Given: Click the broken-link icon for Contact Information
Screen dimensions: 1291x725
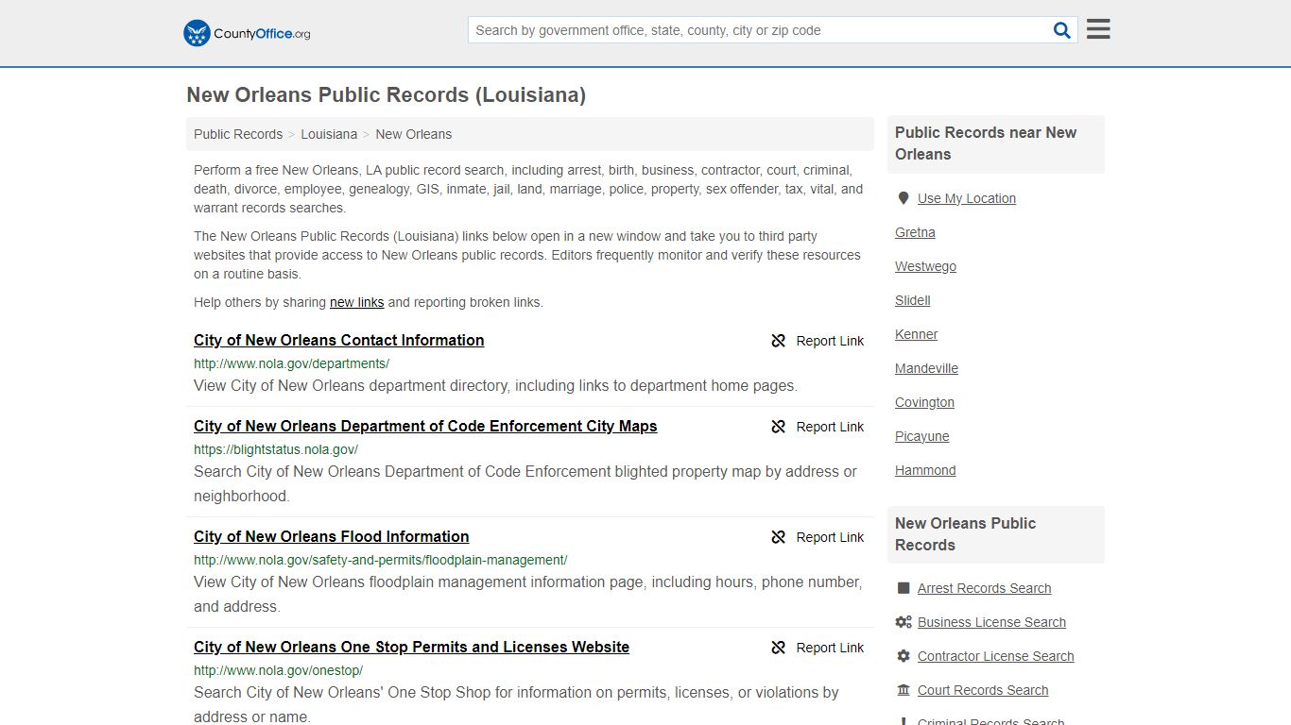Looking at the screenshot, I should pos(779,341).
